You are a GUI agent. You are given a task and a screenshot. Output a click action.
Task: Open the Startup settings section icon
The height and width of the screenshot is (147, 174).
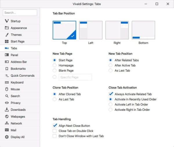[7, 21]
